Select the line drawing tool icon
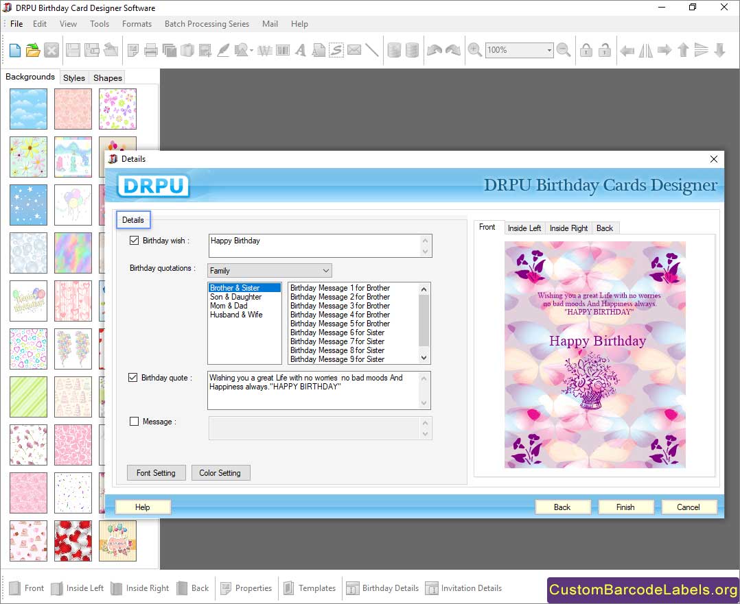740x604 pixels. [x=372, y=50]
